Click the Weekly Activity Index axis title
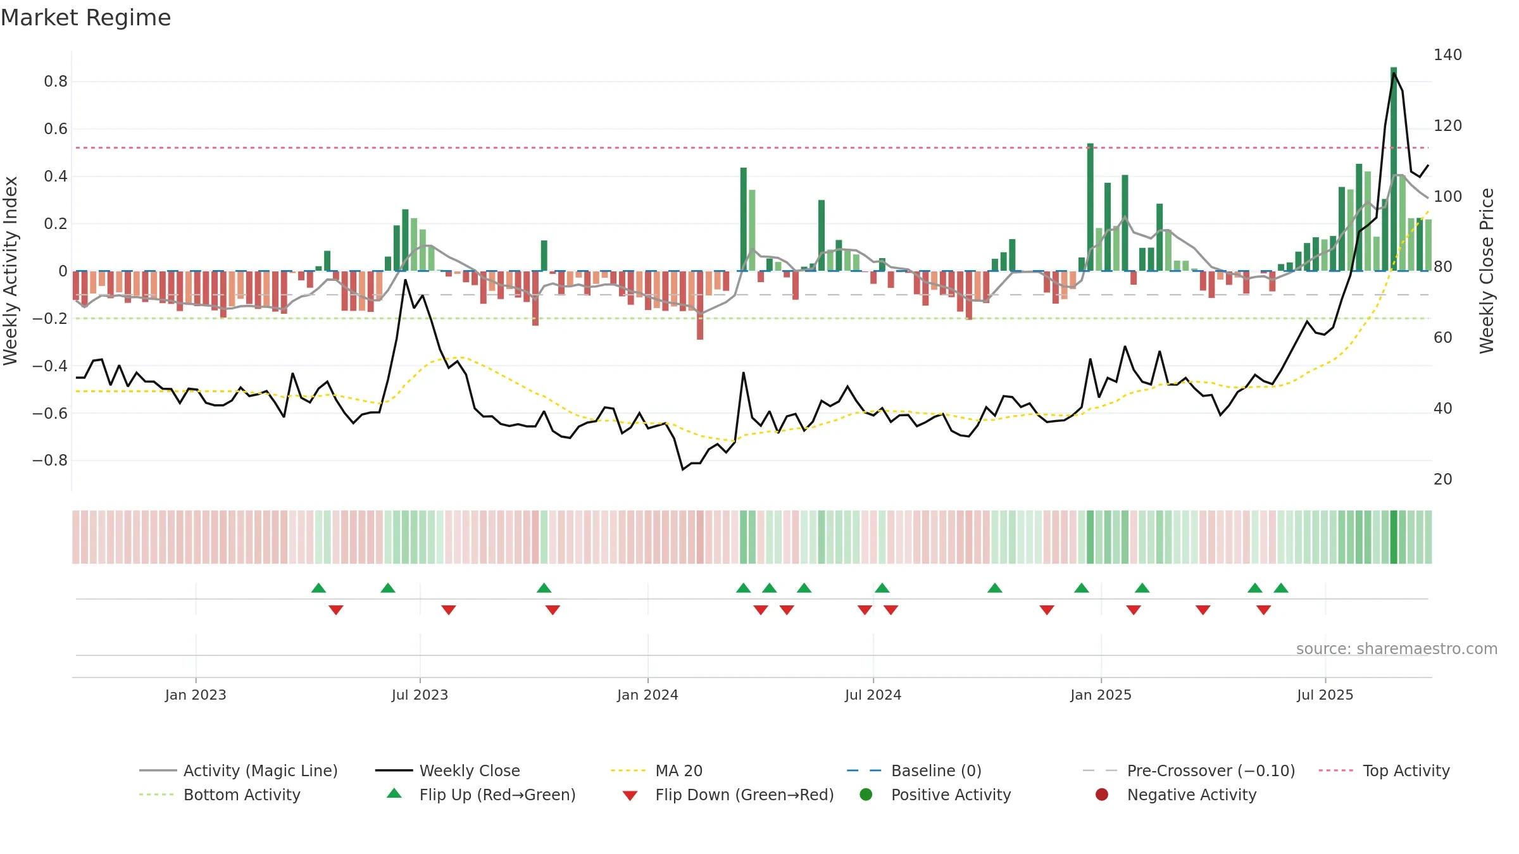This screenshot has height=854, width=1519. tap(11, 271)
